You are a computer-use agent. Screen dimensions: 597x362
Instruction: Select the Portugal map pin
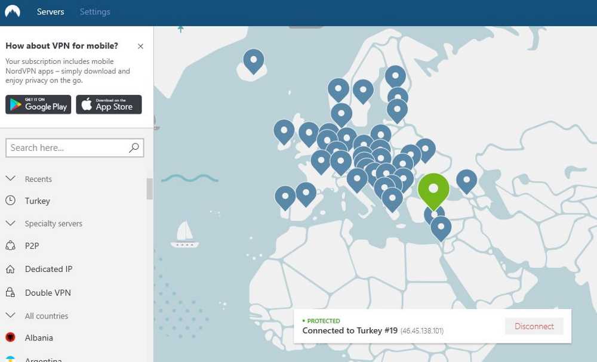[x=285, y=198]
